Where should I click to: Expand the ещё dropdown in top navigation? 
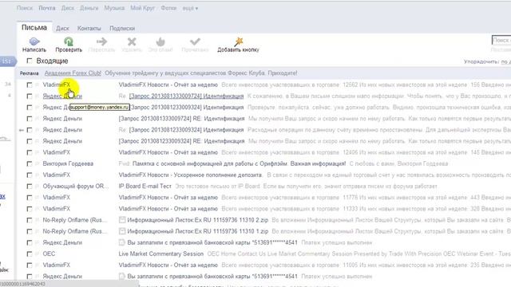[x=190, y=8]
